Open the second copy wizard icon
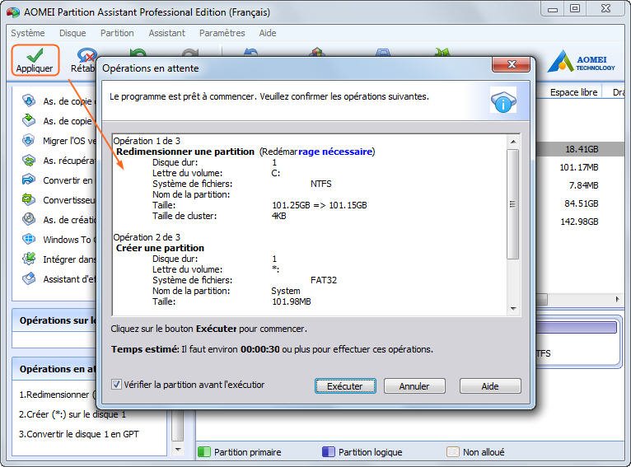631x467 pixels. click(29, 120)
